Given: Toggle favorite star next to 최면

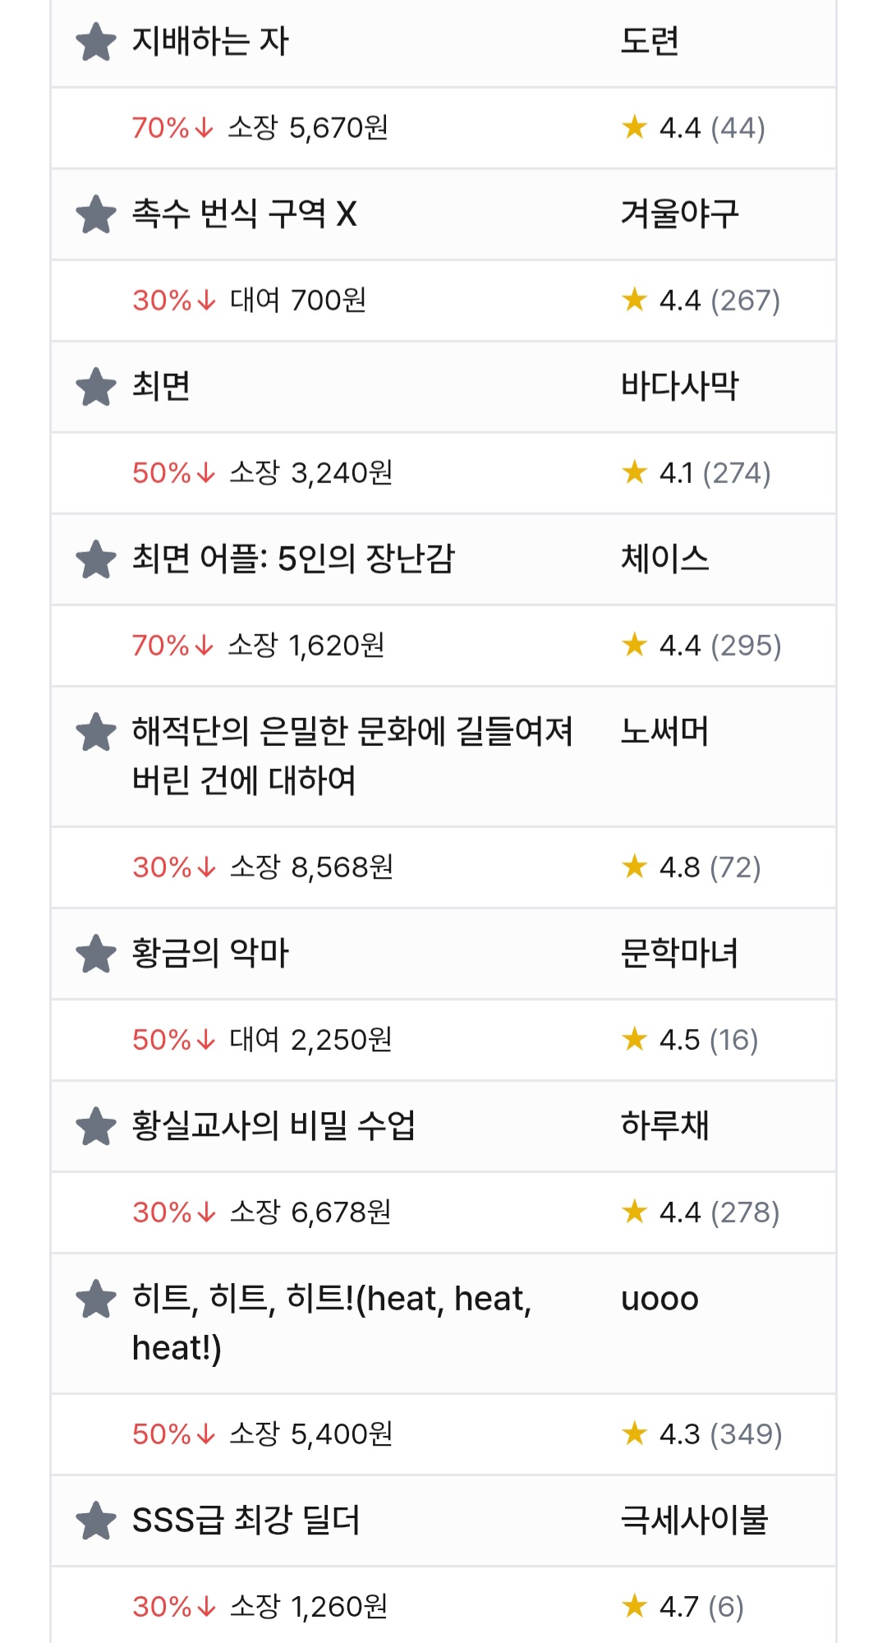Looking at the screenshot, I should [96, 387].
